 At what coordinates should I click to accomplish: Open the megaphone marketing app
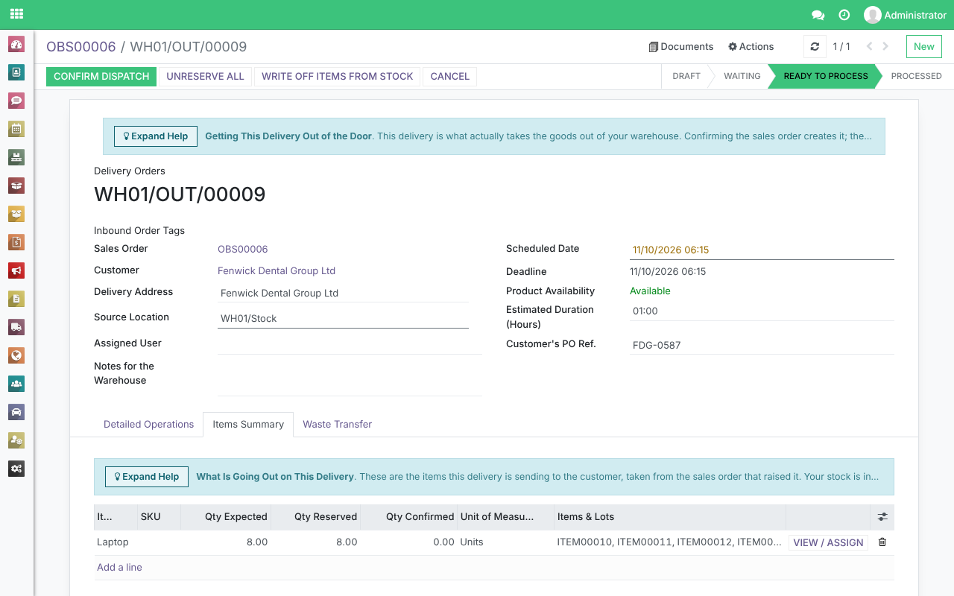point(16,270)
